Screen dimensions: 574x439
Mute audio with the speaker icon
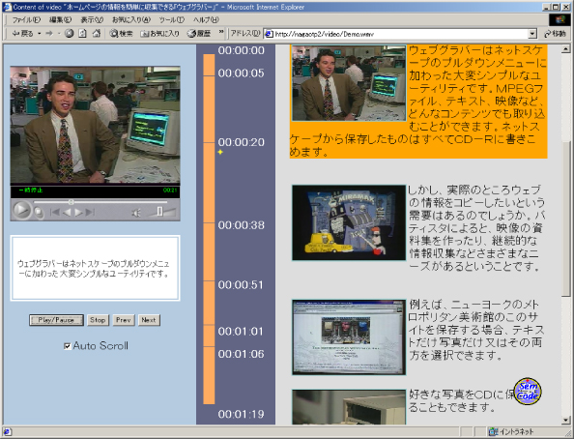[x=136, y=213]
